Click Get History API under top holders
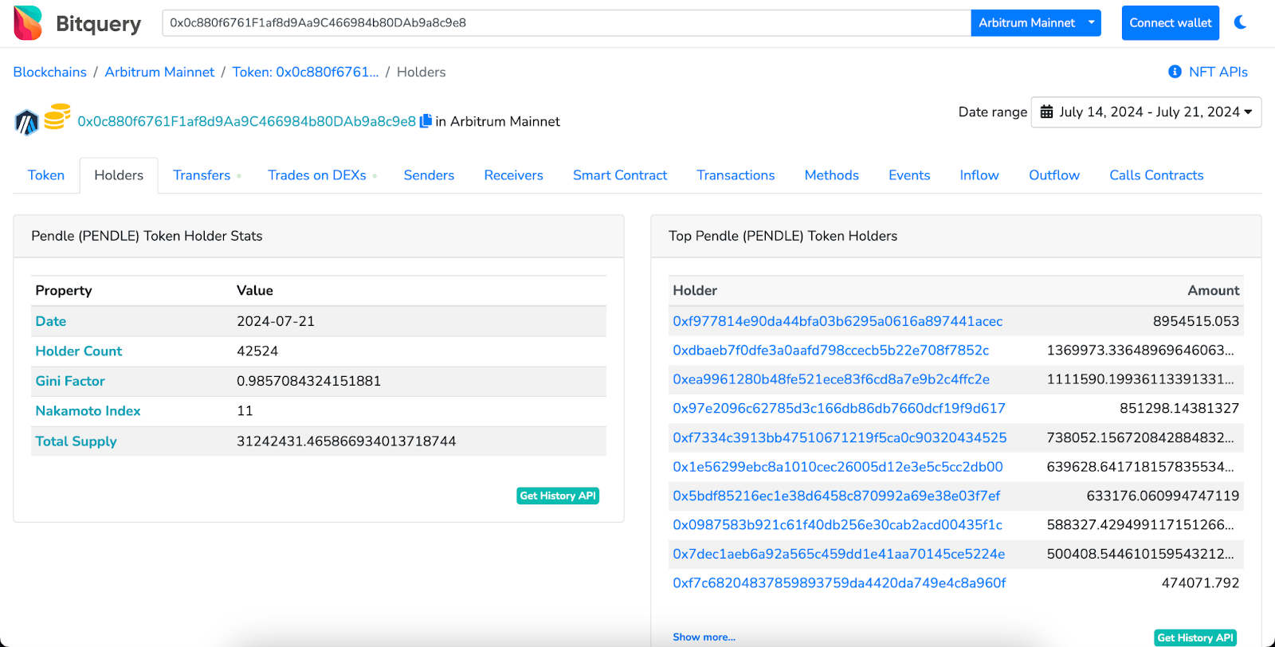This screenshot has height=647, width=1275. pos(1195,637)
